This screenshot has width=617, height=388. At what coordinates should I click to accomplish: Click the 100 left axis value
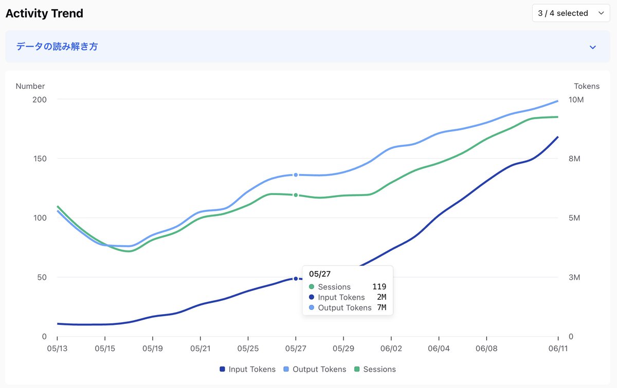[x=40, y=218]
